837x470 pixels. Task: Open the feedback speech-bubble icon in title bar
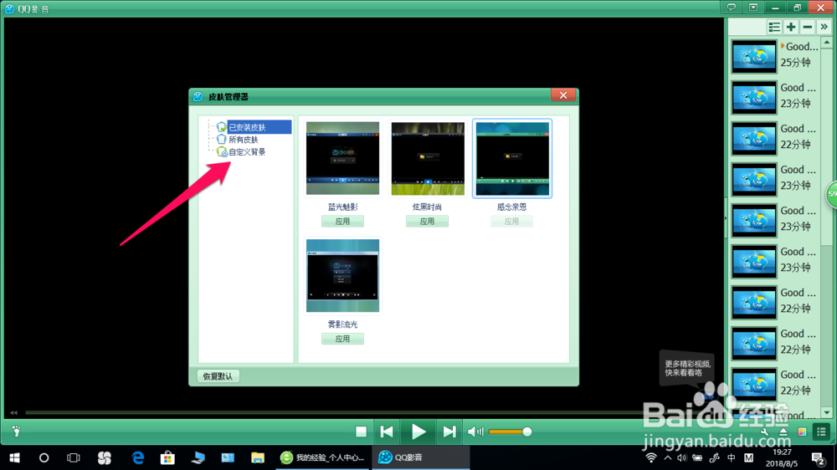[732, 8]
